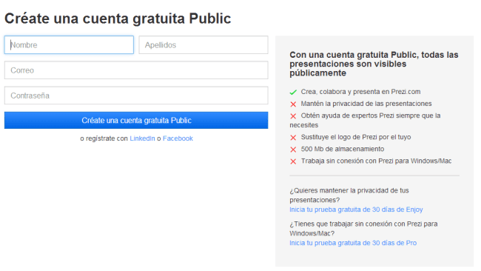
Task: Click the question '¿Quieres mantener la privacidad de tus presentaciones?'
Action: tap(349, 195)
